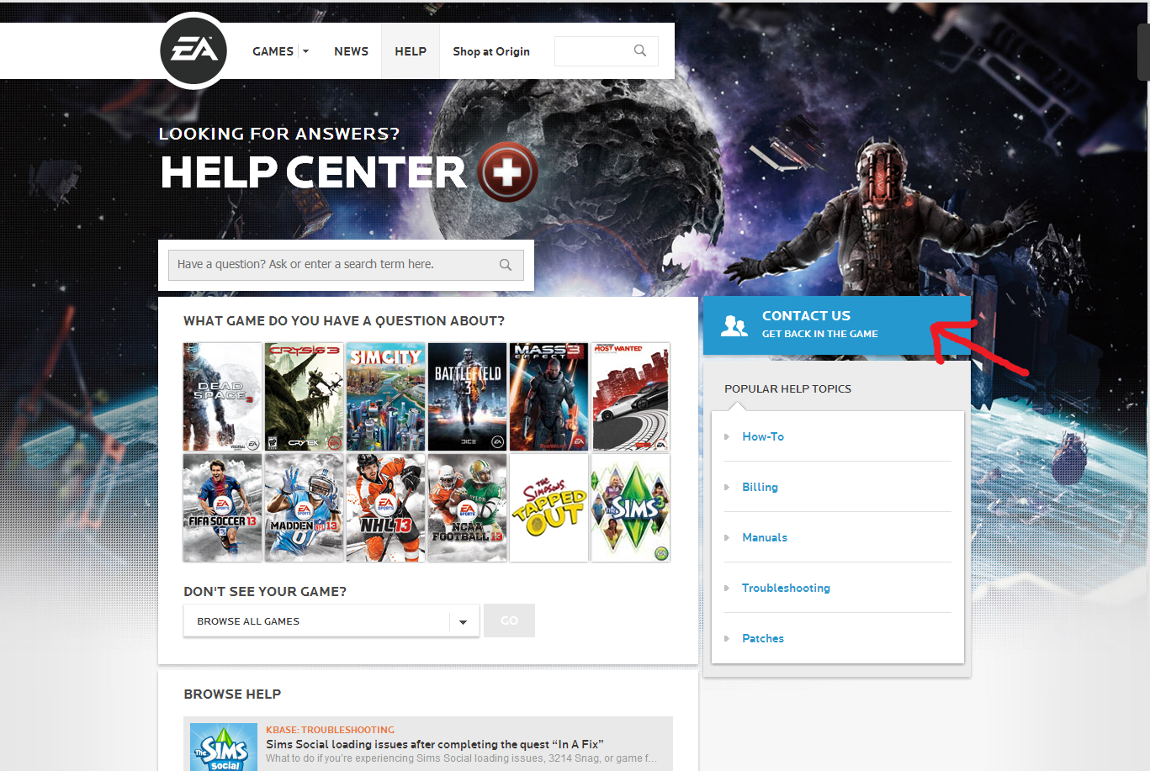Open the Shop at Origin link
Viewport: 1150px width, 771px height.
[491, 51]
